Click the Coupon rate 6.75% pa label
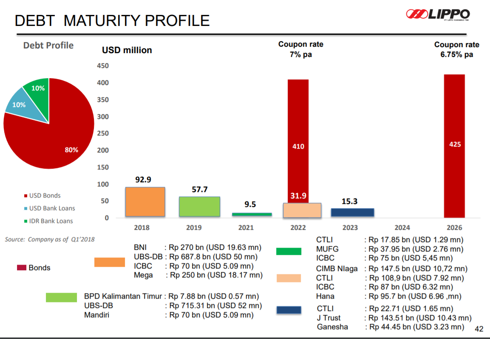This screenshot has height=339, width=490. (x=456, y=49)
